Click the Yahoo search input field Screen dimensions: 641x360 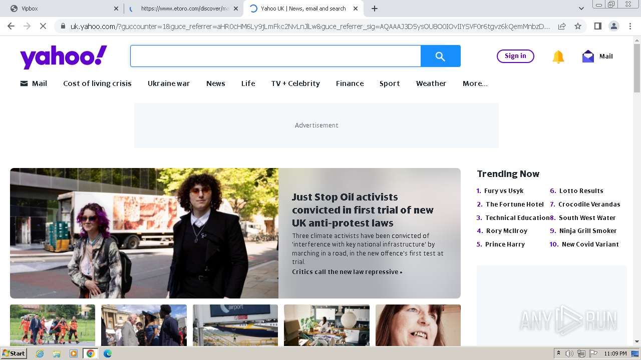[x=275, y=56]
